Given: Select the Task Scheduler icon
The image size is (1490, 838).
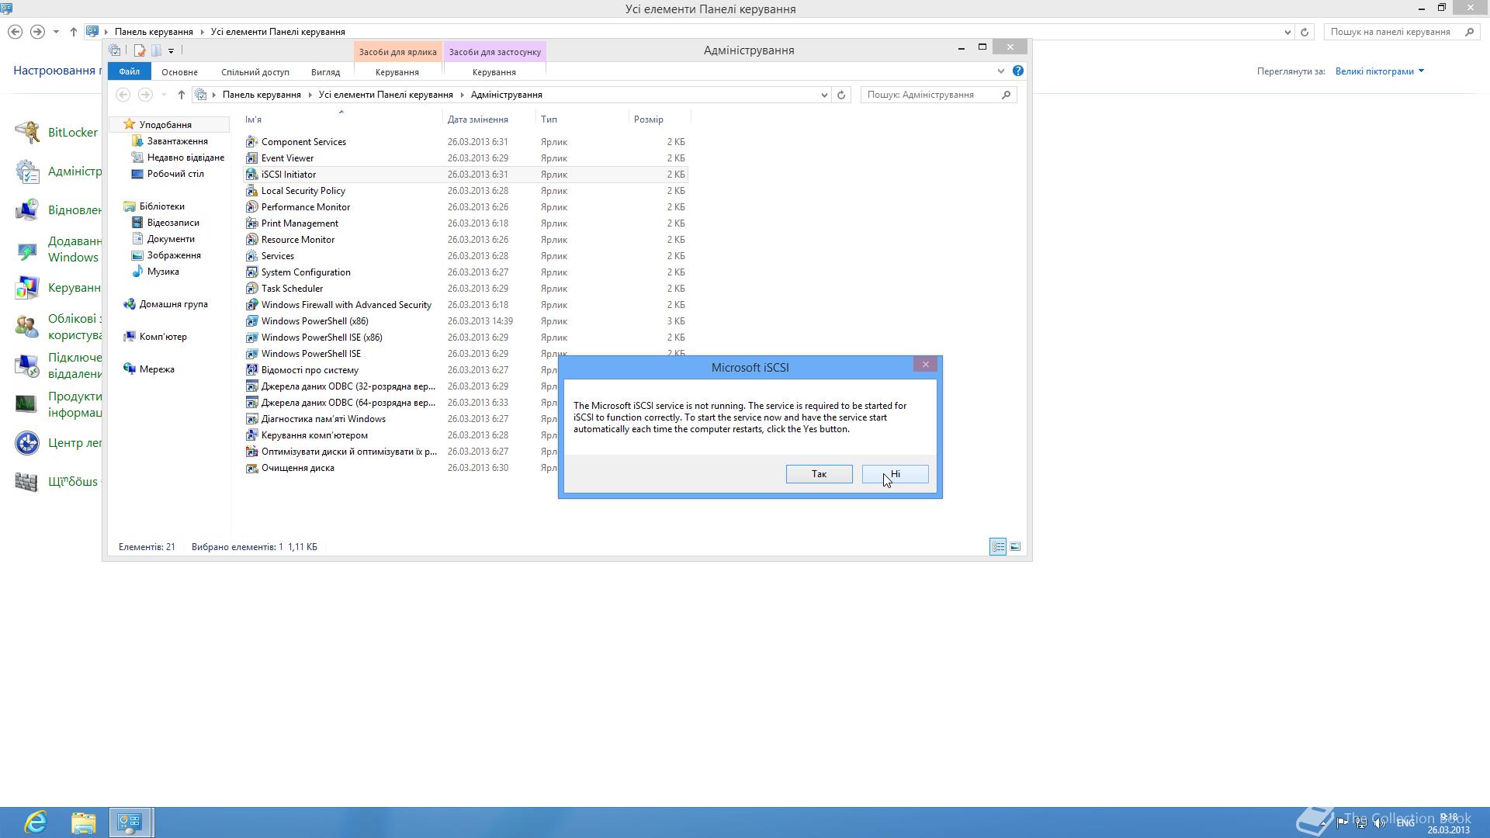Looking at the screenshot, I should [x=251, y=289].
